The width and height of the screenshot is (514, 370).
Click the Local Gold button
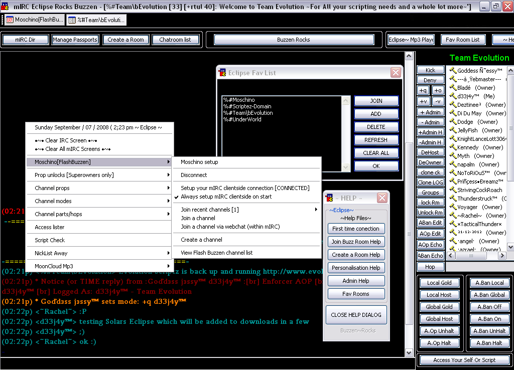click(x=439, y=283)
